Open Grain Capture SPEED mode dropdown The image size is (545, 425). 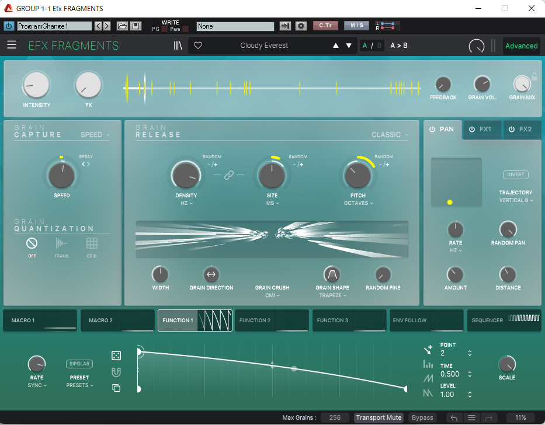95,135
